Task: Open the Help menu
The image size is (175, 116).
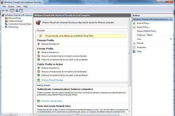Action: click(x=26, y=7)
